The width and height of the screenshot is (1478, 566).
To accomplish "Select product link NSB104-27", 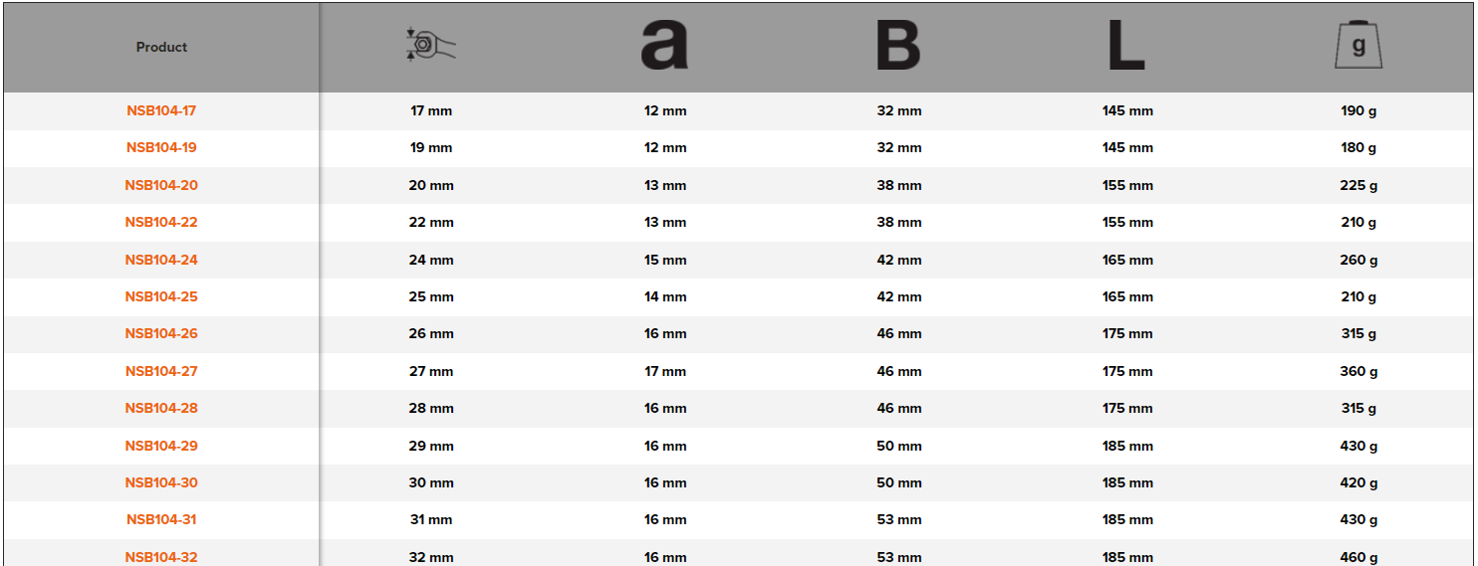I will click(161, 371).
